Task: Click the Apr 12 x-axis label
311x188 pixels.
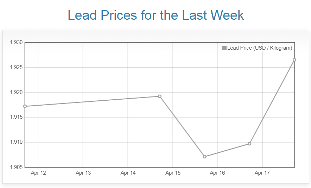Action: coord(38,173)
